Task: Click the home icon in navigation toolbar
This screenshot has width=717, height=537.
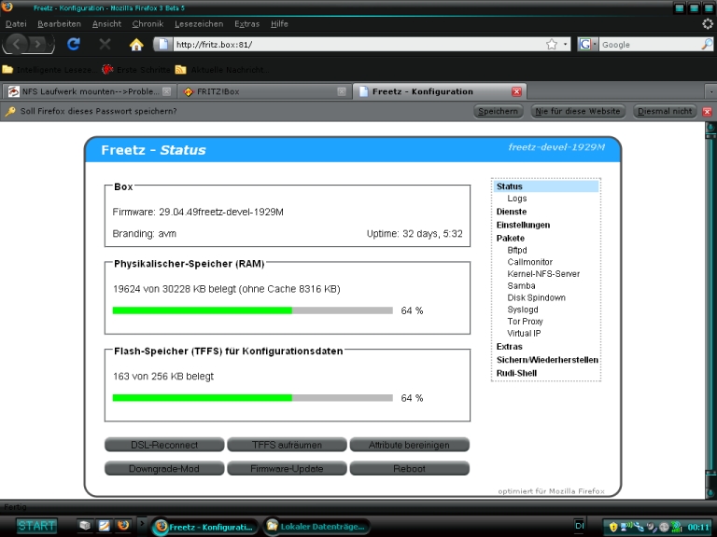Action: point(136,44)
